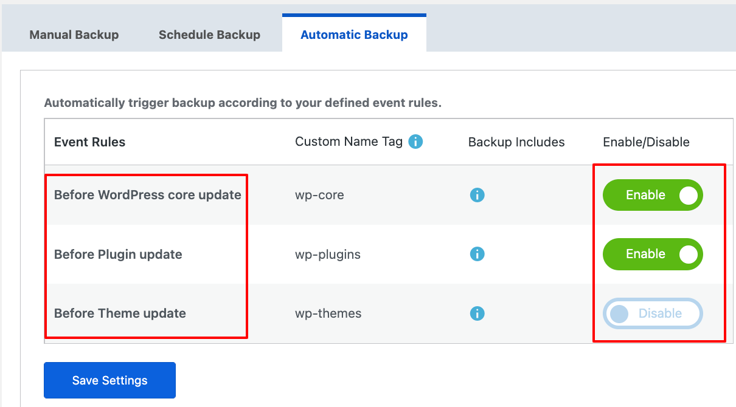The width and height of the screenshot is (736, 407).
Task: Click the Backup Includes column header
Action: (x=516, y=142)
